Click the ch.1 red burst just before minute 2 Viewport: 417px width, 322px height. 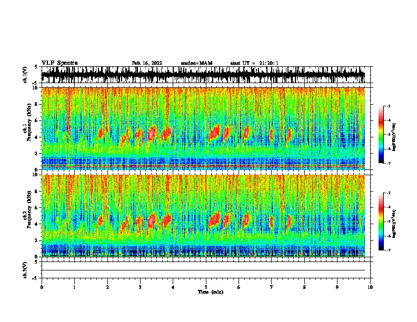click(x=101, y=133)
